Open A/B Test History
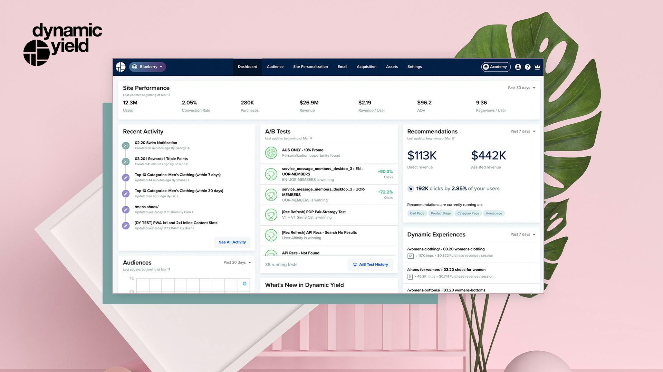 click(x=370, y=265)
